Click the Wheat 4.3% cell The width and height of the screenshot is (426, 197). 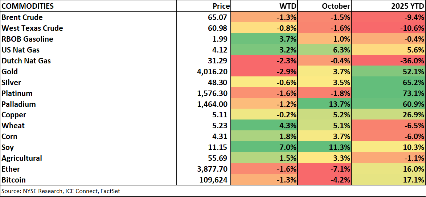tap(264, 126)
